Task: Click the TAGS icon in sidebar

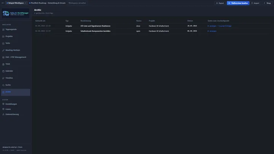Action: [x=3, y=64]
